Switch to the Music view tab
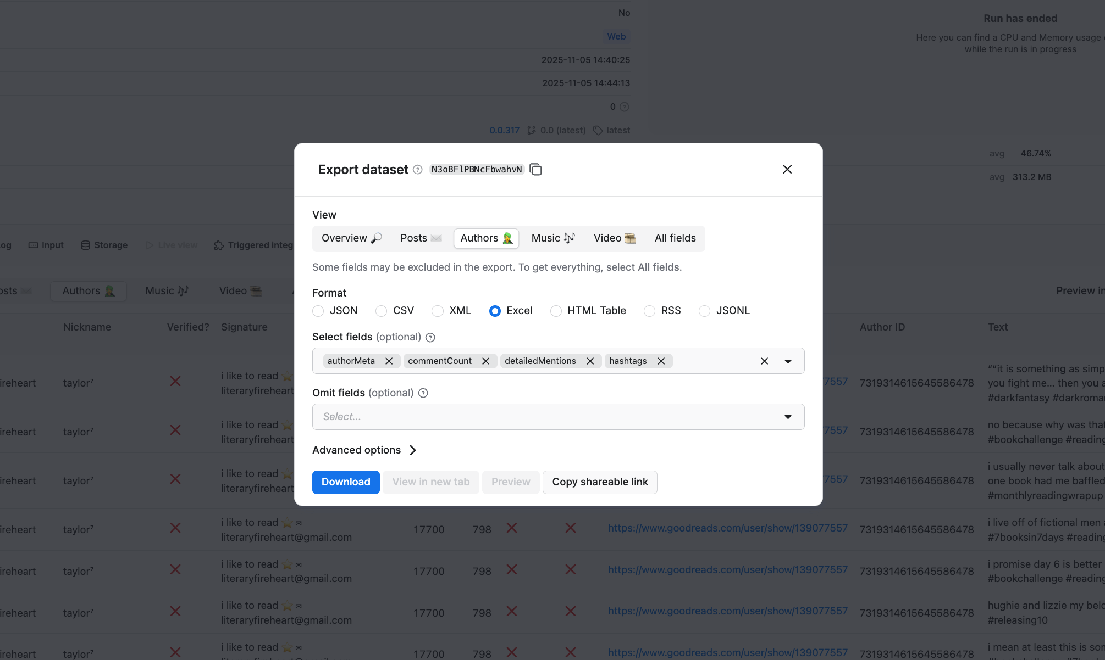The image size is (1105, 660). [x=552, y=238]
